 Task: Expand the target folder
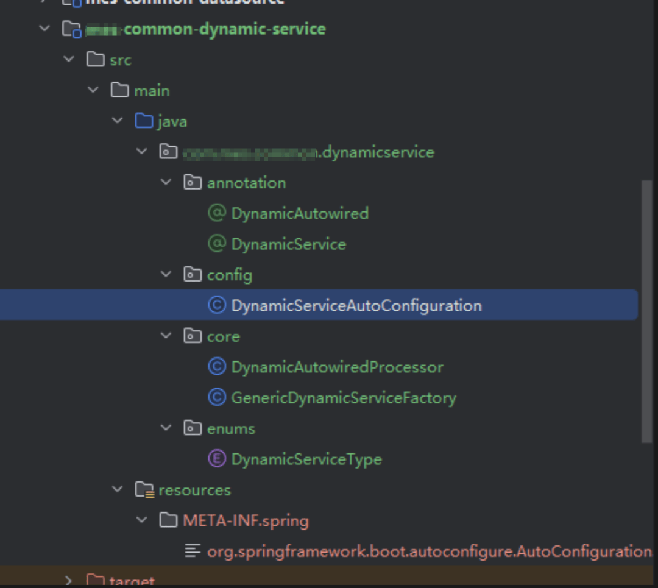69,581
